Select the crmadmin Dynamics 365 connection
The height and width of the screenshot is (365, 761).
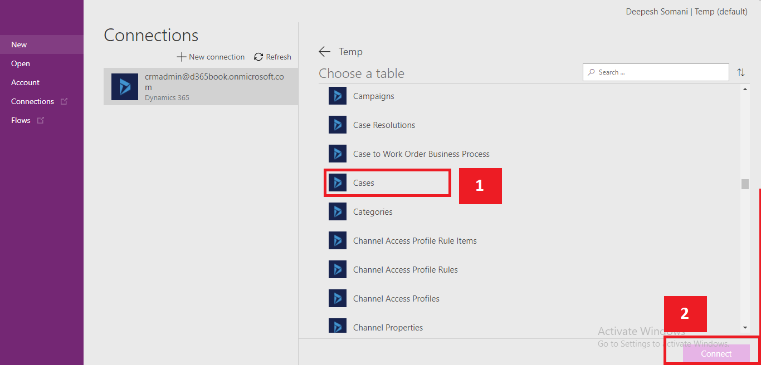pyautogui.click(x=201, y=86)
